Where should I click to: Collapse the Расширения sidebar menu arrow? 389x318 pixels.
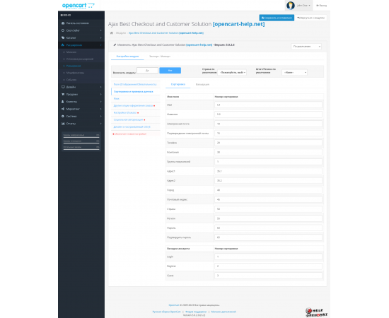100,45
